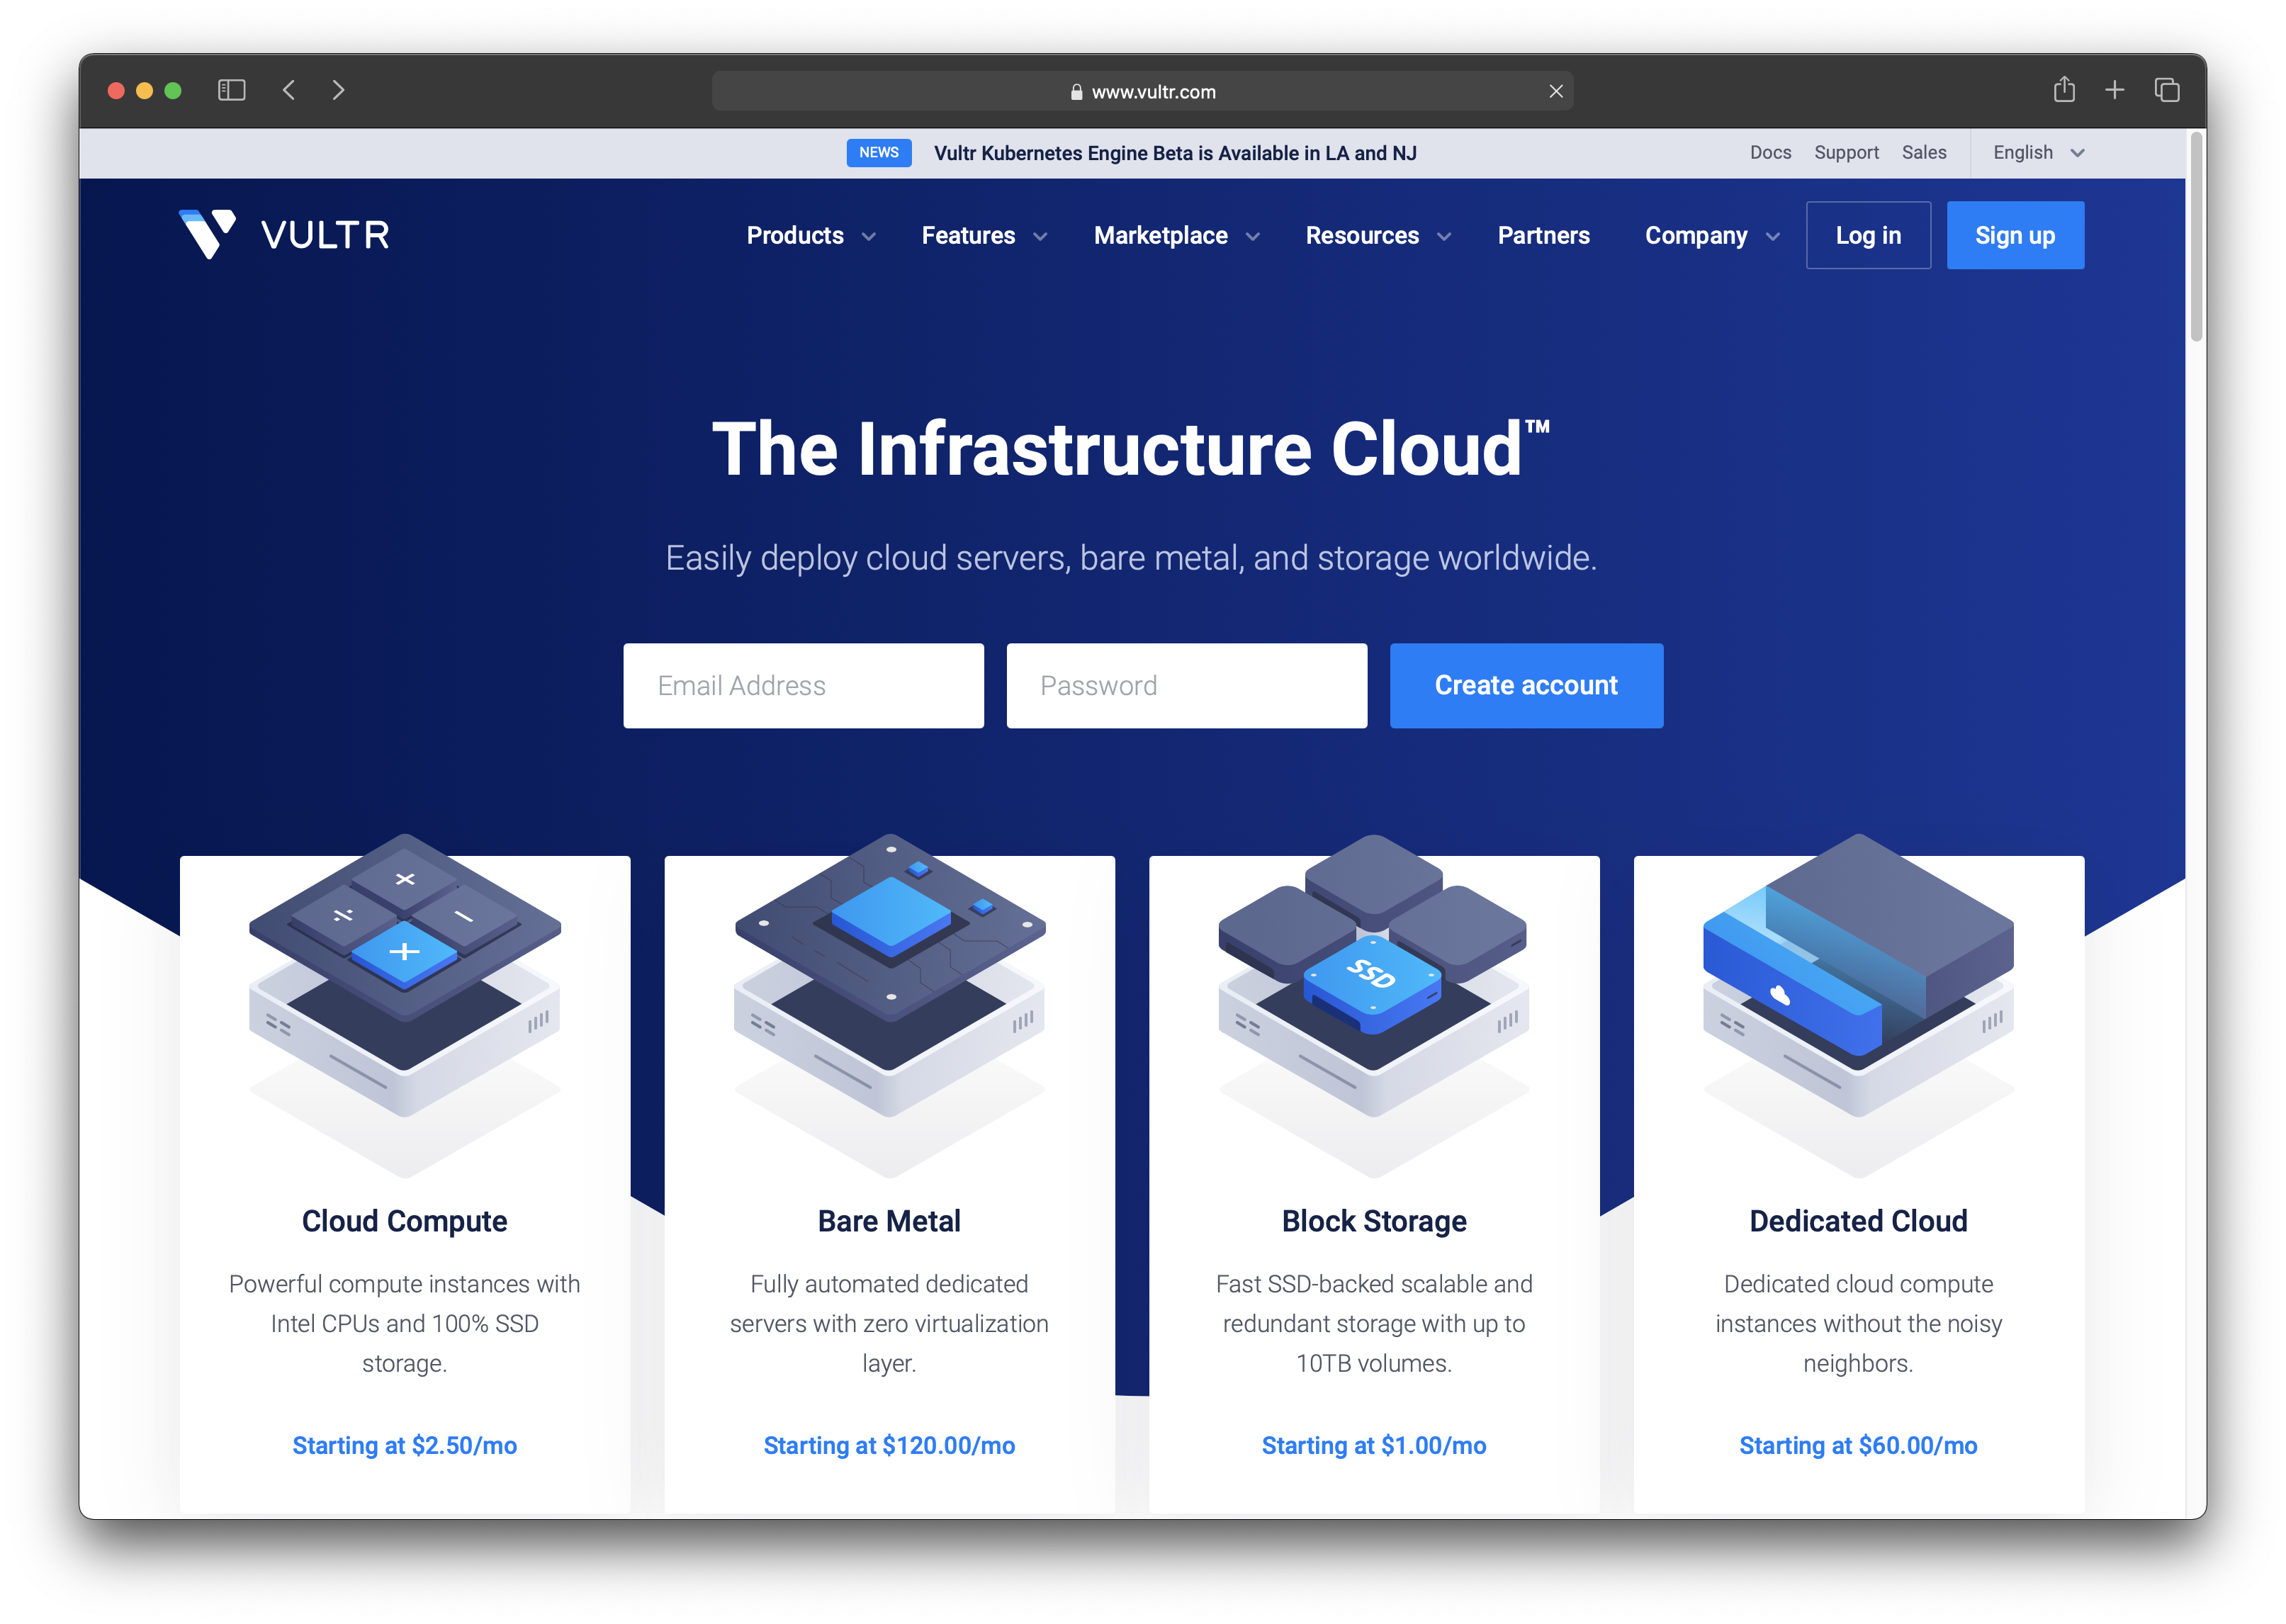Click the lock icon in address bar
This screenshot has height=1624, width=2286.
(x=1076, y=92)
